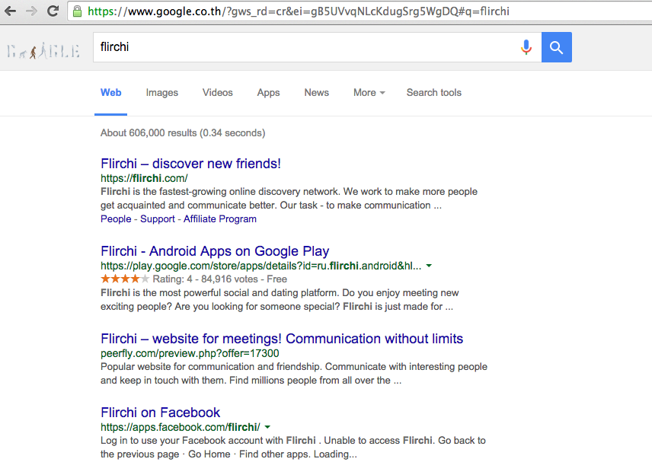Screen dimensions: 652x475
Task: Open the People sitelink
Action: point(116,219)
